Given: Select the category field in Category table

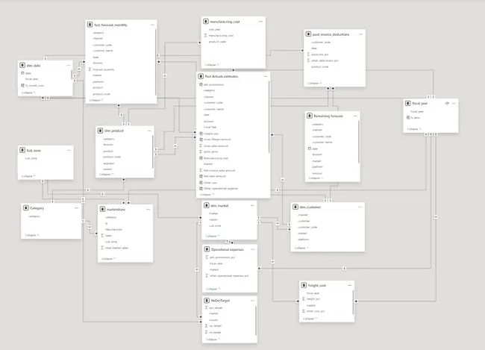Looking at the screenshot, I should tap(34, 216).
